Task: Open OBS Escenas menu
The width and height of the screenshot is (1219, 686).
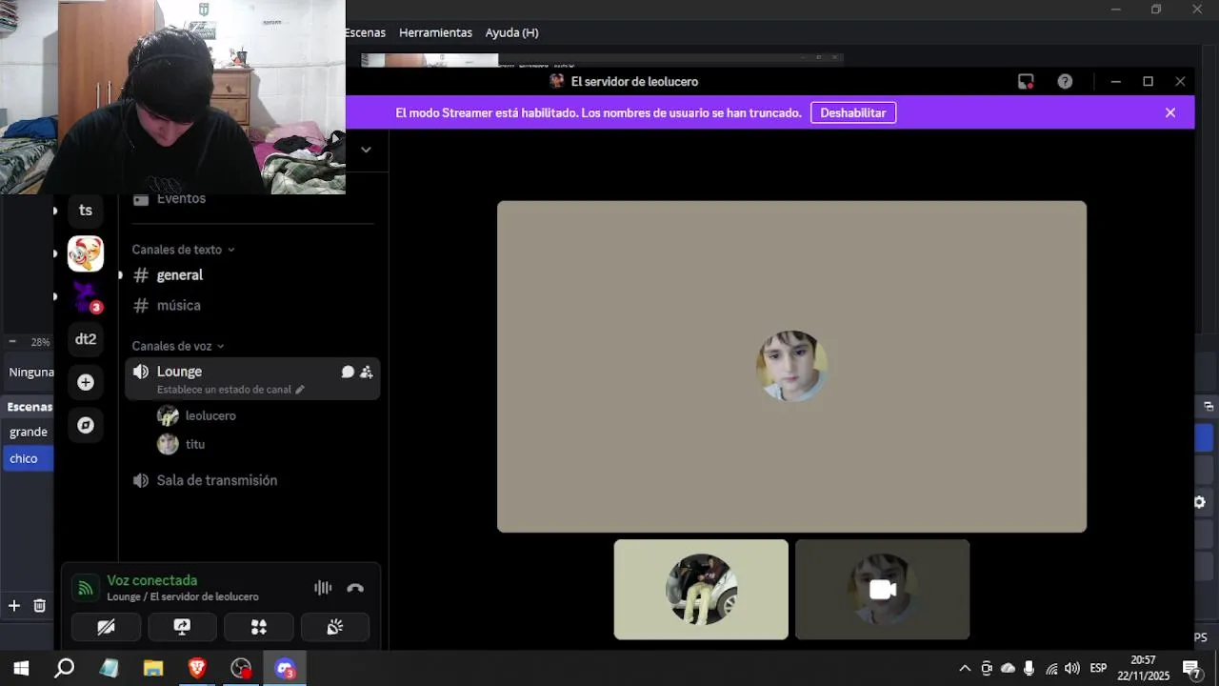Action: click(366, 32)
